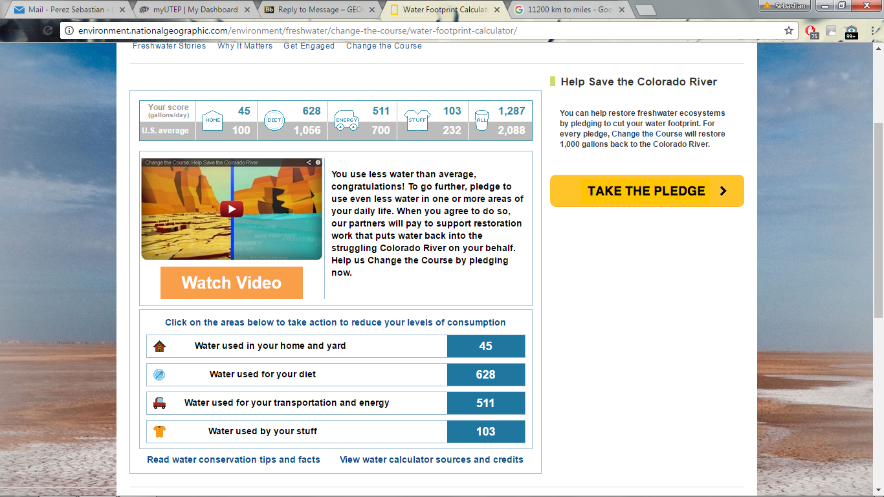Click the Diet plate score icon
The height and width of the screenshot is (497, 884).
274,120
